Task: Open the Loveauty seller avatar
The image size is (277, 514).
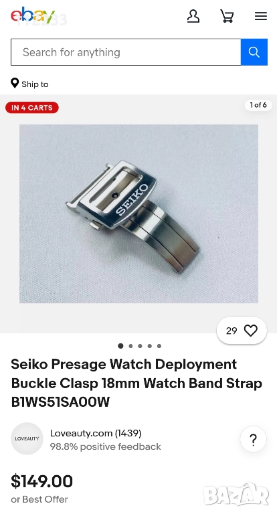Action: [x=27, y=438]
